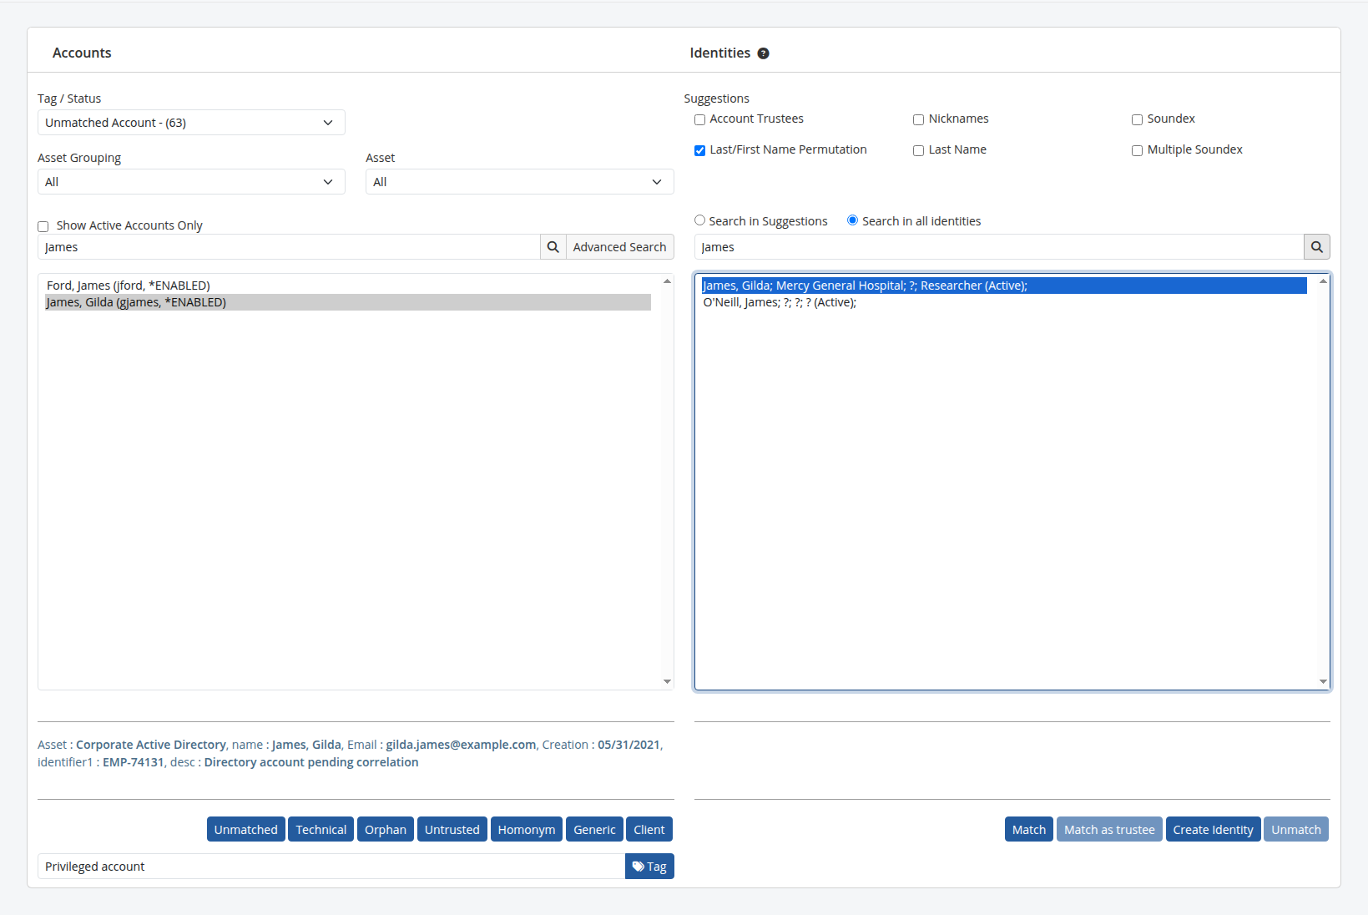The image size is (1368, 915).
Task: Select Search in Suggestions radio button
Action: coord(700,220)
